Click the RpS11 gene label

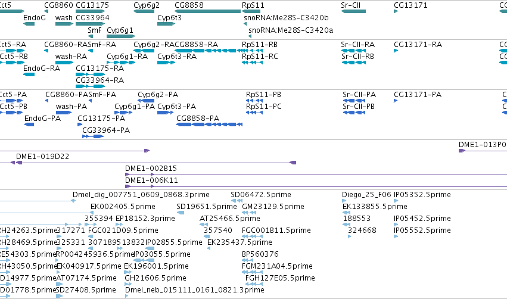pos(253,5)
